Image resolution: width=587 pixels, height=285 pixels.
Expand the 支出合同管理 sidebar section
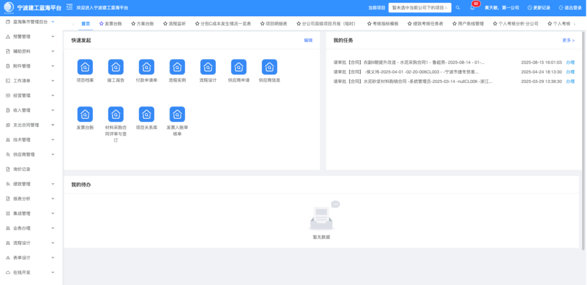tap(31, 125)
